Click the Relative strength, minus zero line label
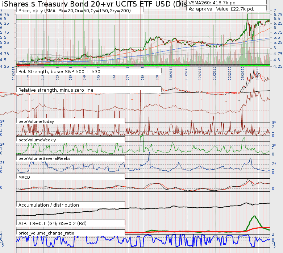This screenshot has width=283, height=253. click(56, 90)
